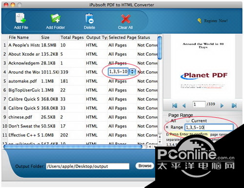The image size is (244, 188).
Task: Click the Add Folder toolbar icon
Action: click(55, 18)
